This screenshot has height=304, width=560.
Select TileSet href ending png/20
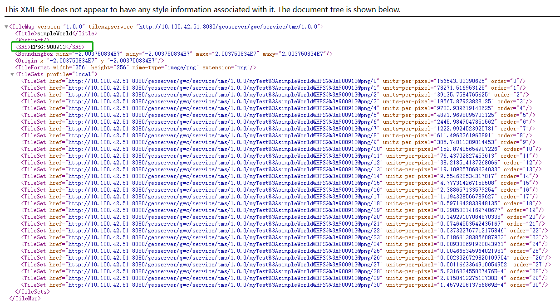223,217
